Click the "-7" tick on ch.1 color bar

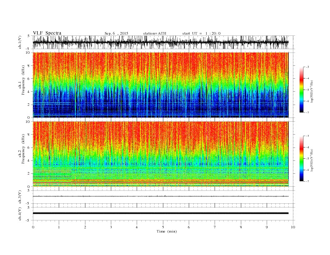click(x=307, y=112)
